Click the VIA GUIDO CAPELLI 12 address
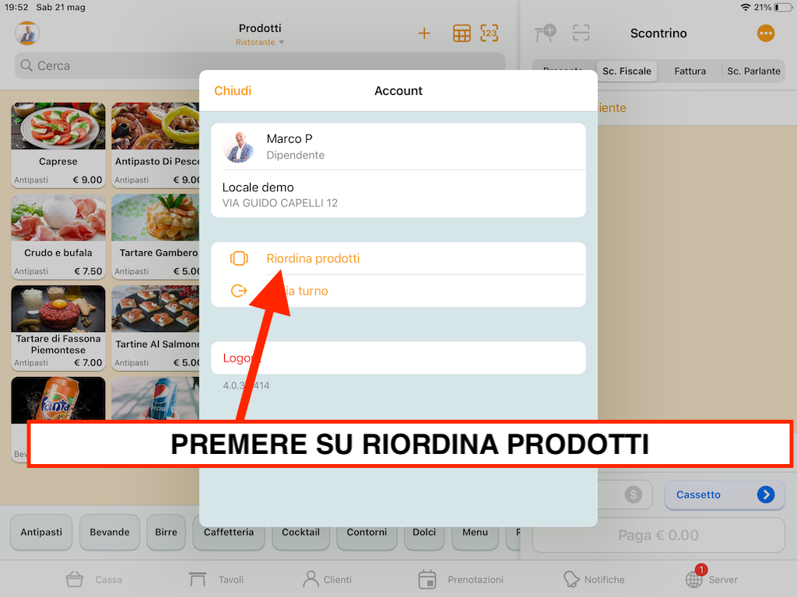Image resolution: width=797 pixels, height=597 pixels. [280, 203]
